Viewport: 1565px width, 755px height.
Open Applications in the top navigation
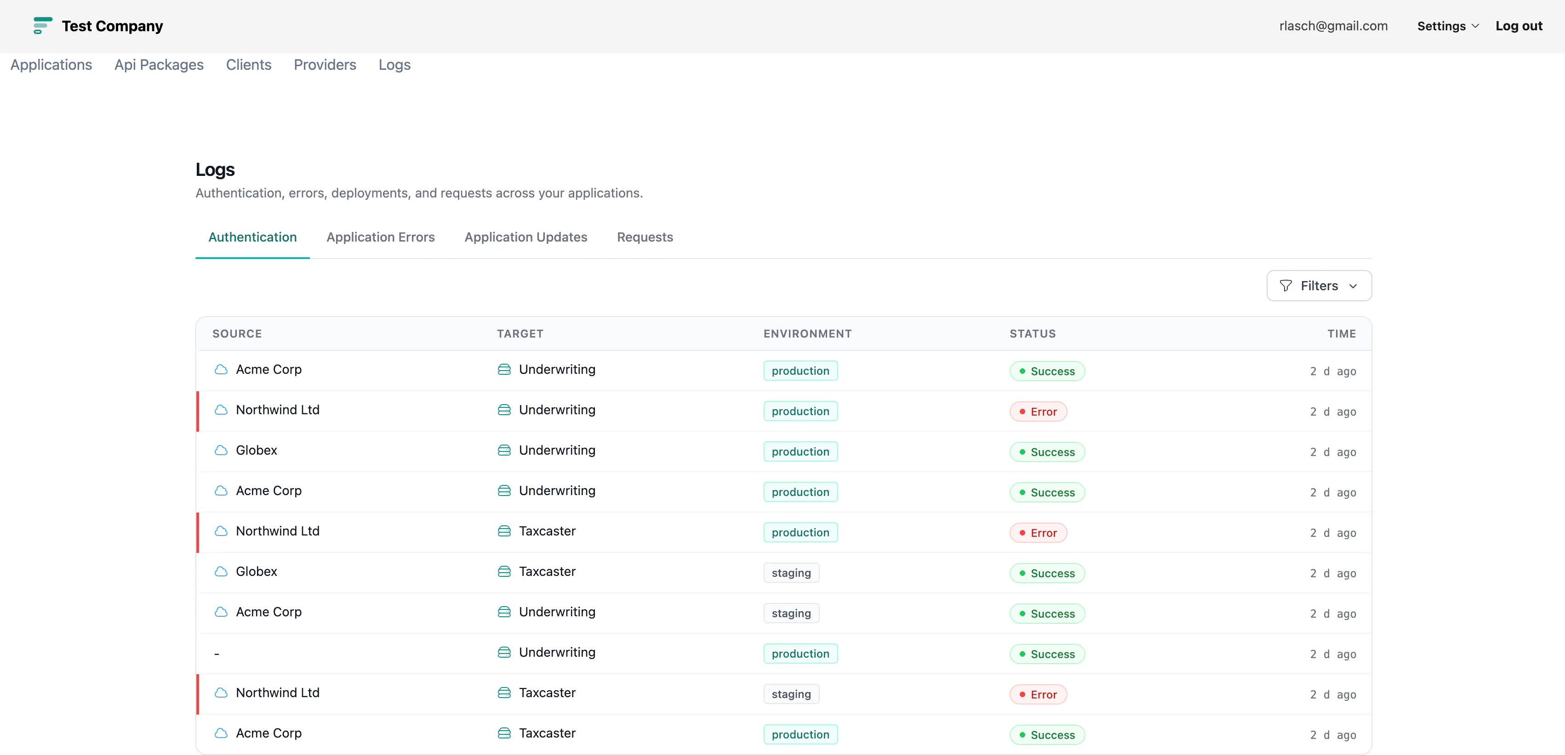pyautogui.click(x=51, y=65)
